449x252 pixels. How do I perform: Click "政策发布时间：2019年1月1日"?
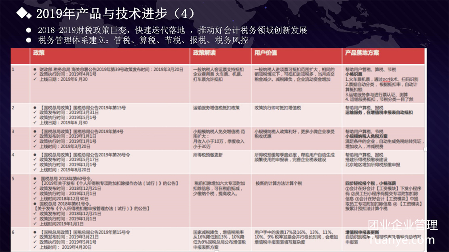click(x=68, y=136)
